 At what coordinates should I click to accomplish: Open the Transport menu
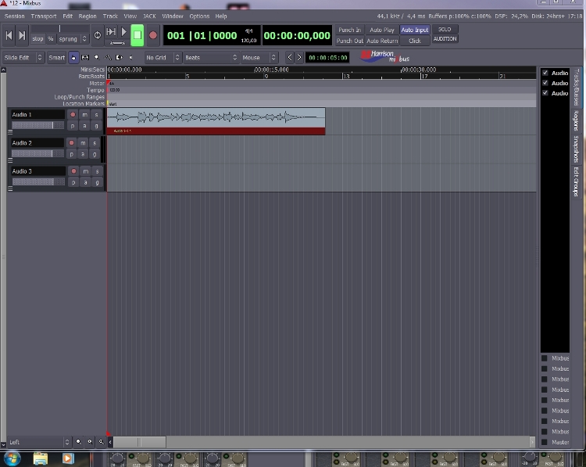click(x=44, y=16)
